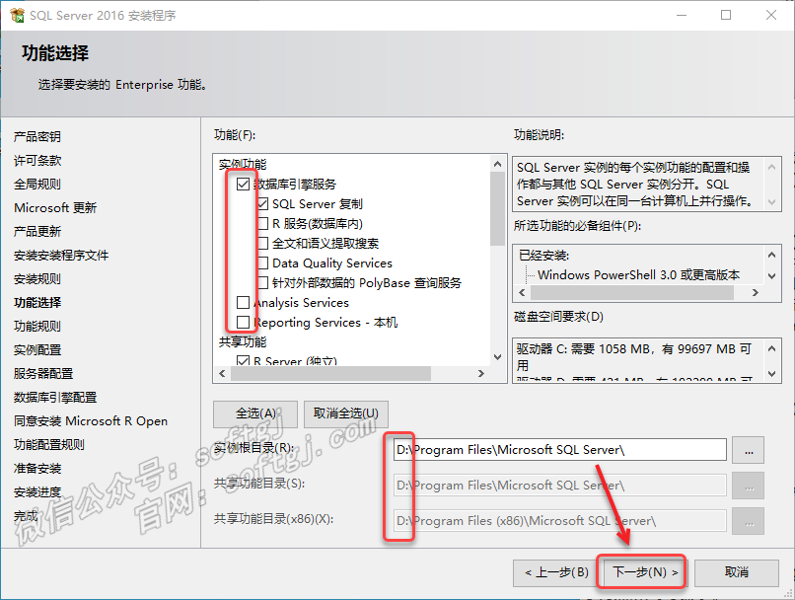Select the Reporting Services - 本机 checkbox
The image size is (795, 600).
pos(243,323)
